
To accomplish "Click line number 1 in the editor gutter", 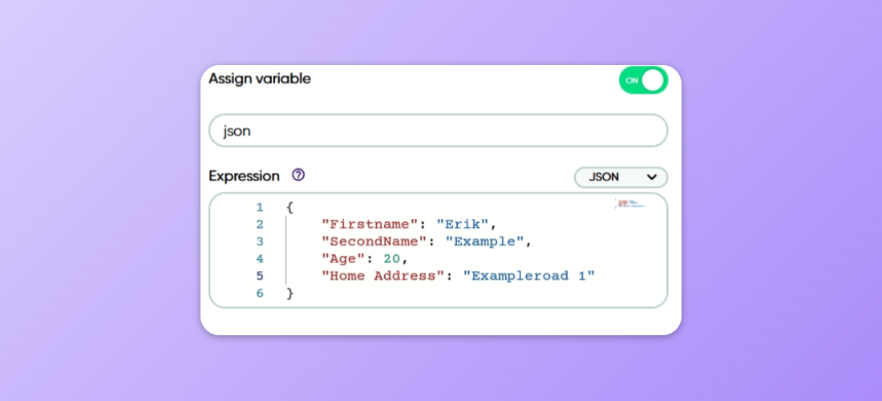I will tap(260, 208).
